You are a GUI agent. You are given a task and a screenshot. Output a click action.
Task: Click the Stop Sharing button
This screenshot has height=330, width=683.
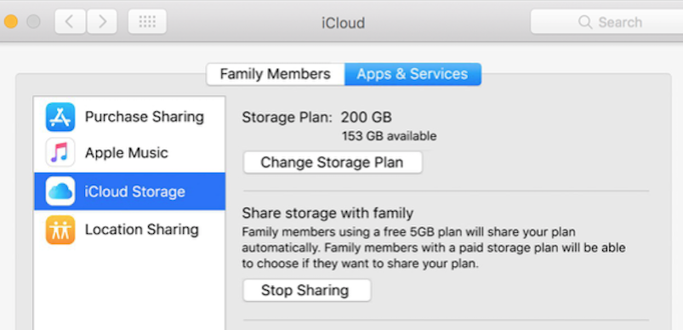pos(307,290)
